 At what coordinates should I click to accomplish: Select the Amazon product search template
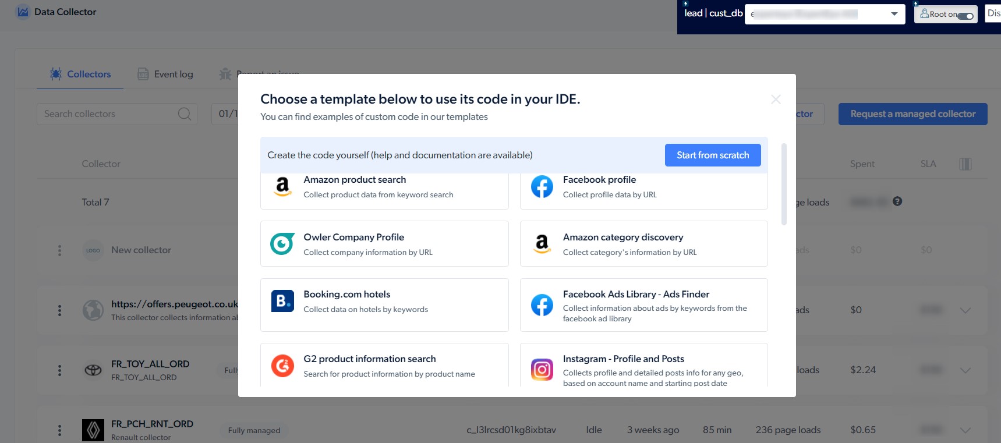coord(384,191)
